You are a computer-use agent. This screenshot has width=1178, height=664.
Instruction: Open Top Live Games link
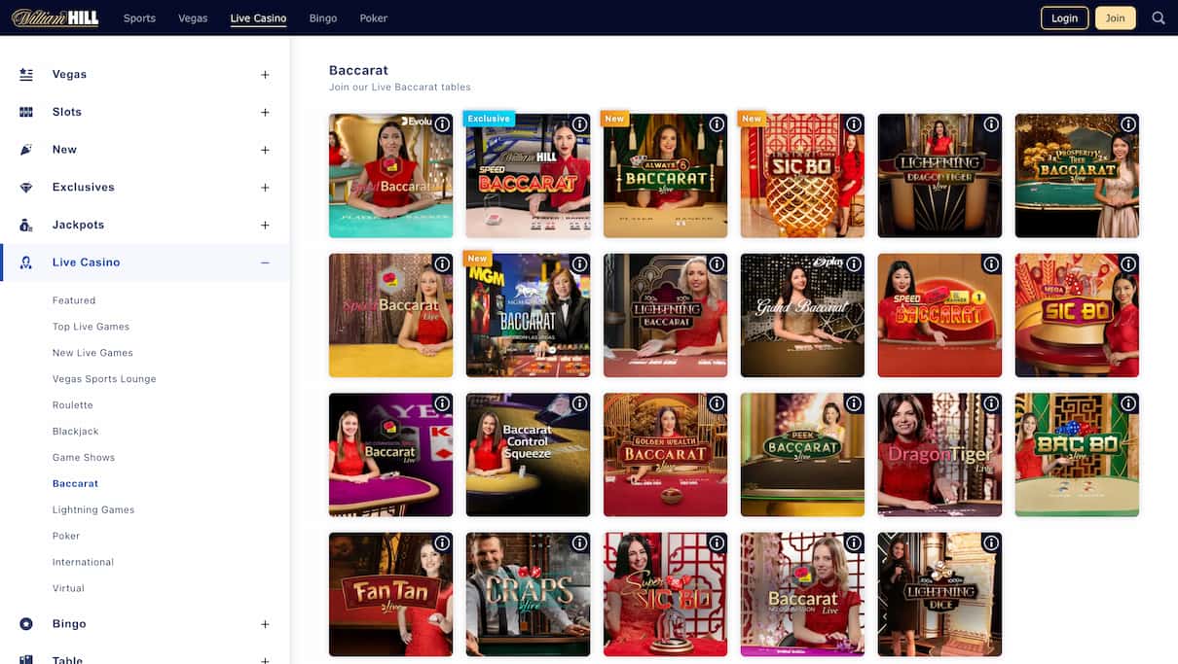[91, 327]
